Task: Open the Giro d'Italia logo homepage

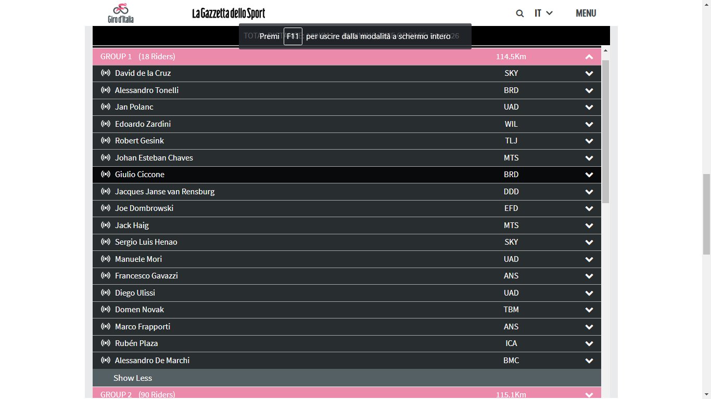Action: (x=121, y=13)
